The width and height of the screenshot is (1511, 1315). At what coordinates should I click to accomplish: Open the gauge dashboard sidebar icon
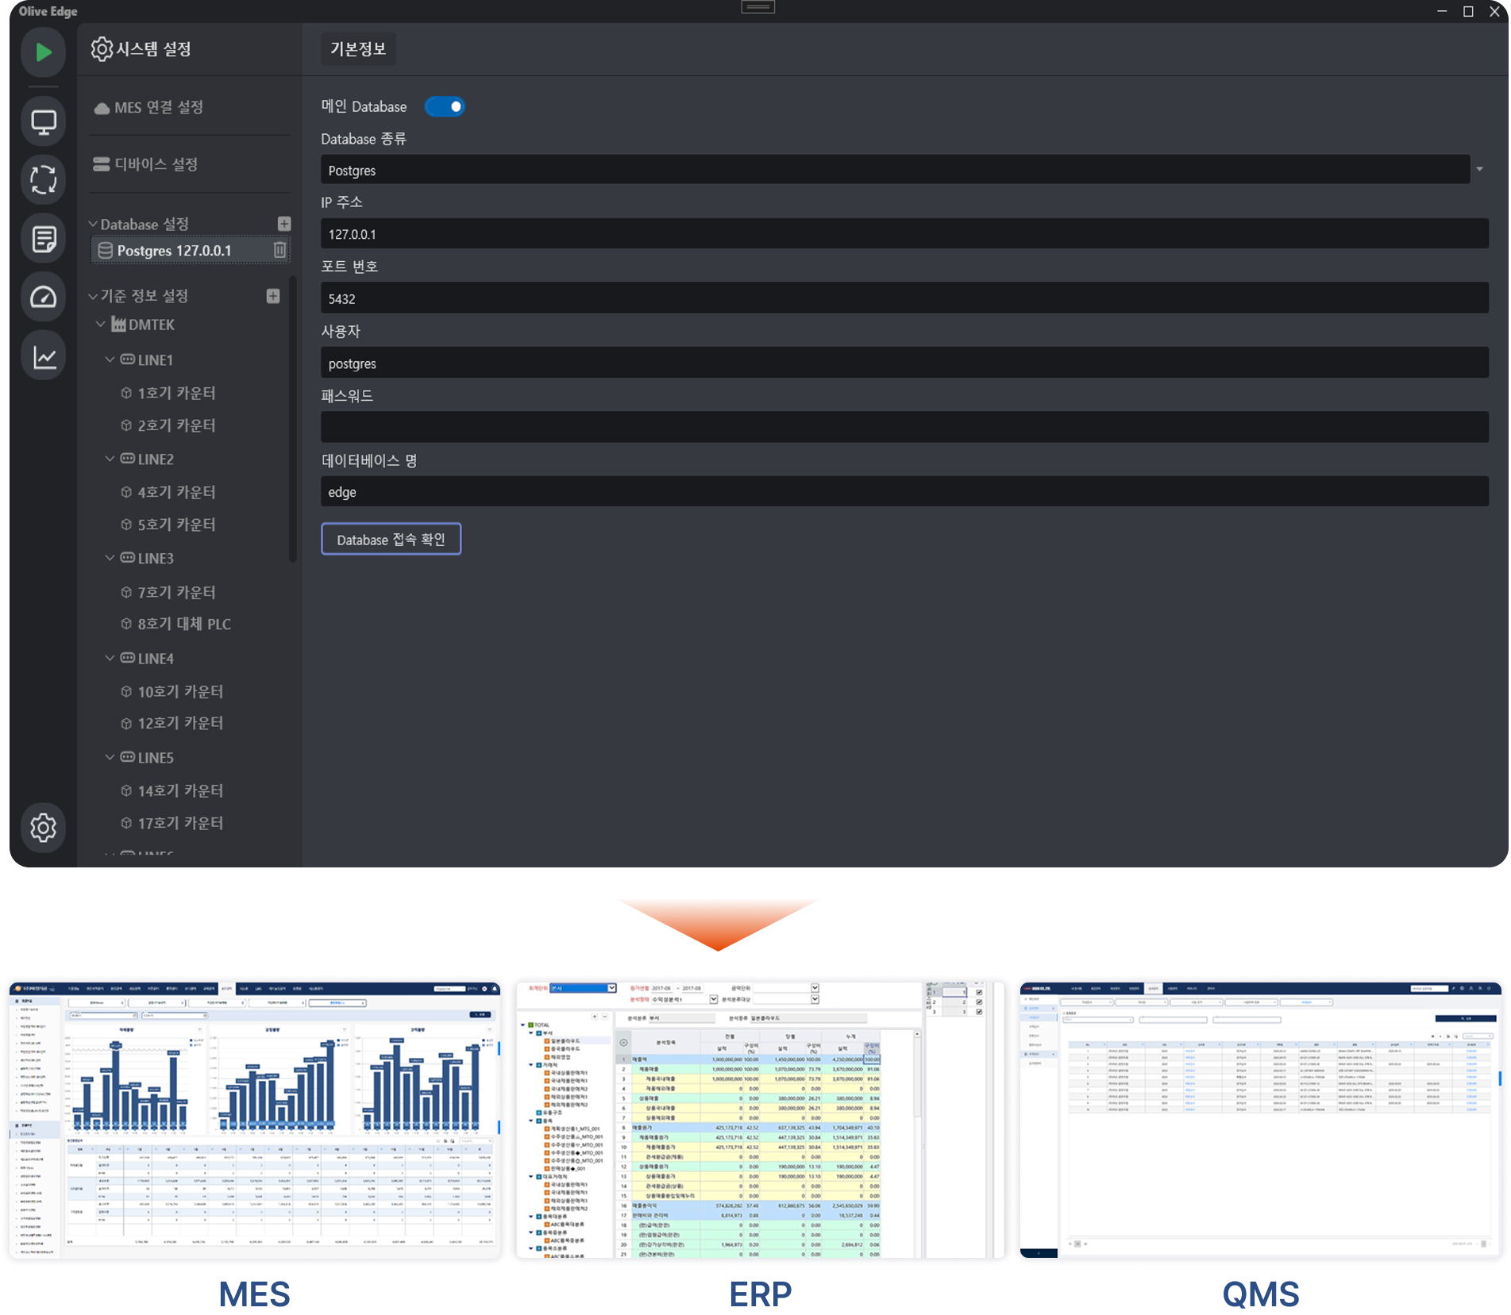point(43,298)
